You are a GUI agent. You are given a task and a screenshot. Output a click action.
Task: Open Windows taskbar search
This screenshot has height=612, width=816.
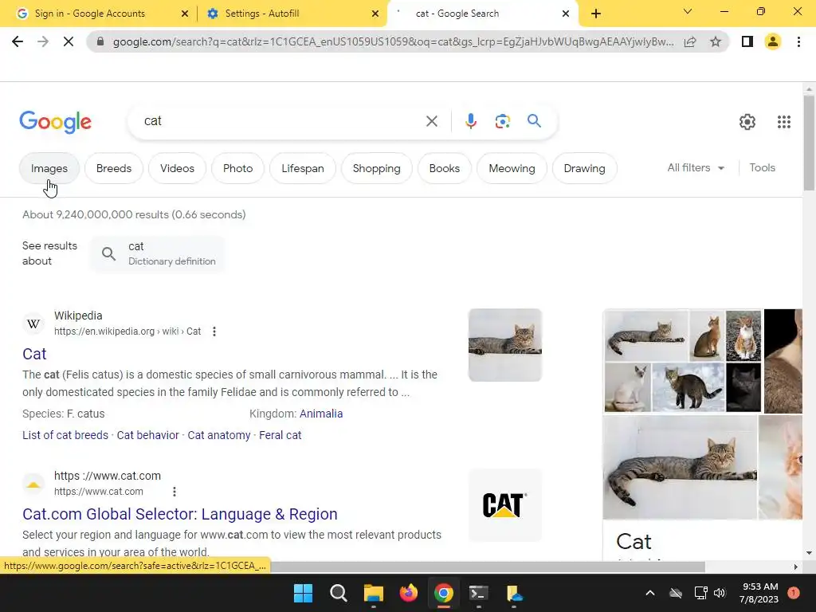[x=338, y=593]
